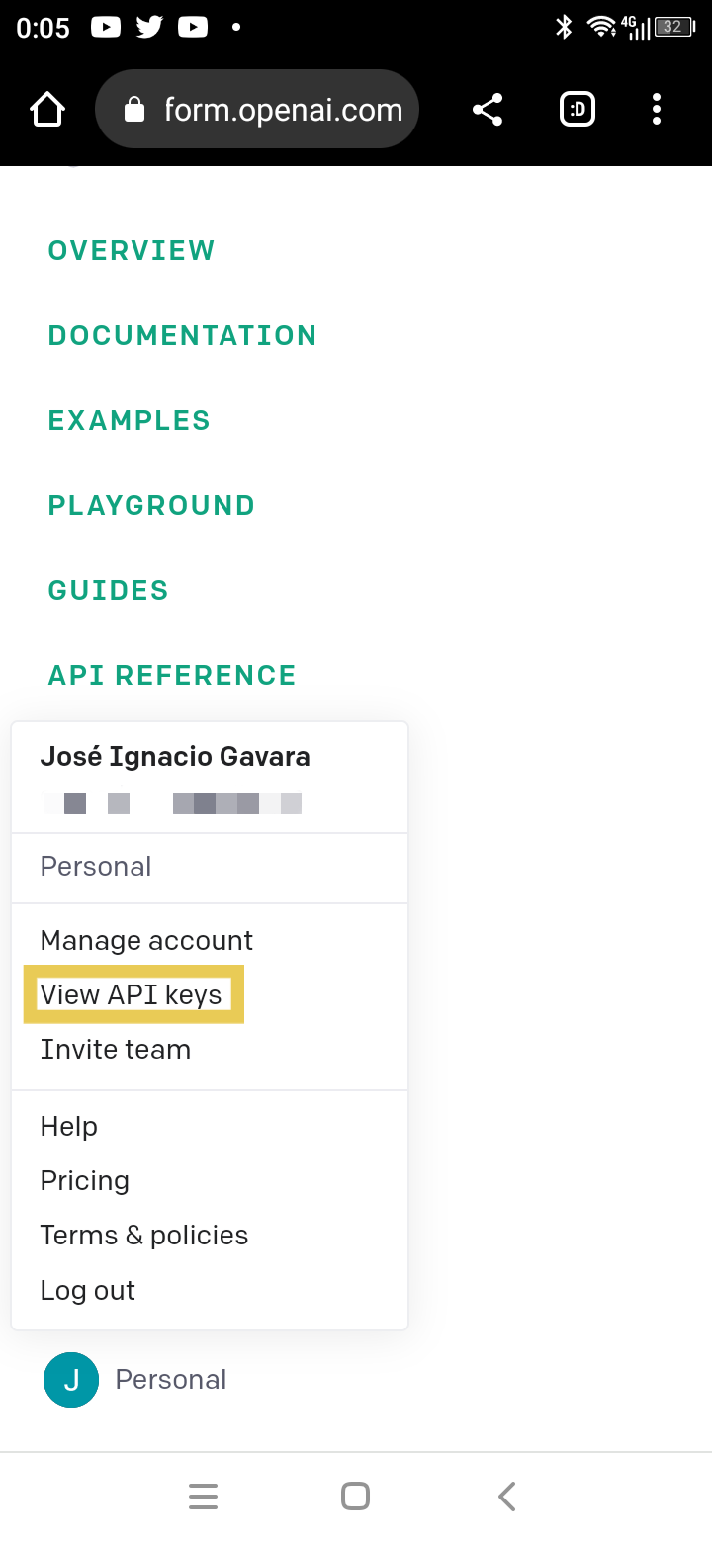Collapse the Personal account menu

click(135, 1379)
